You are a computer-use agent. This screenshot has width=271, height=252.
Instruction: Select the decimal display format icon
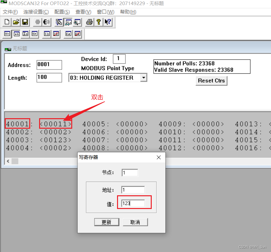click(17, 34)
